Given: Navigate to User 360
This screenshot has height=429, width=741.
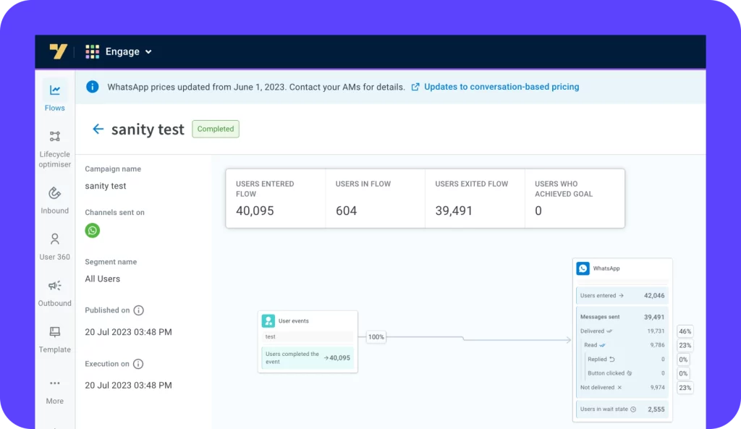Looking at the screenshot, I should [x=54, y=239].
